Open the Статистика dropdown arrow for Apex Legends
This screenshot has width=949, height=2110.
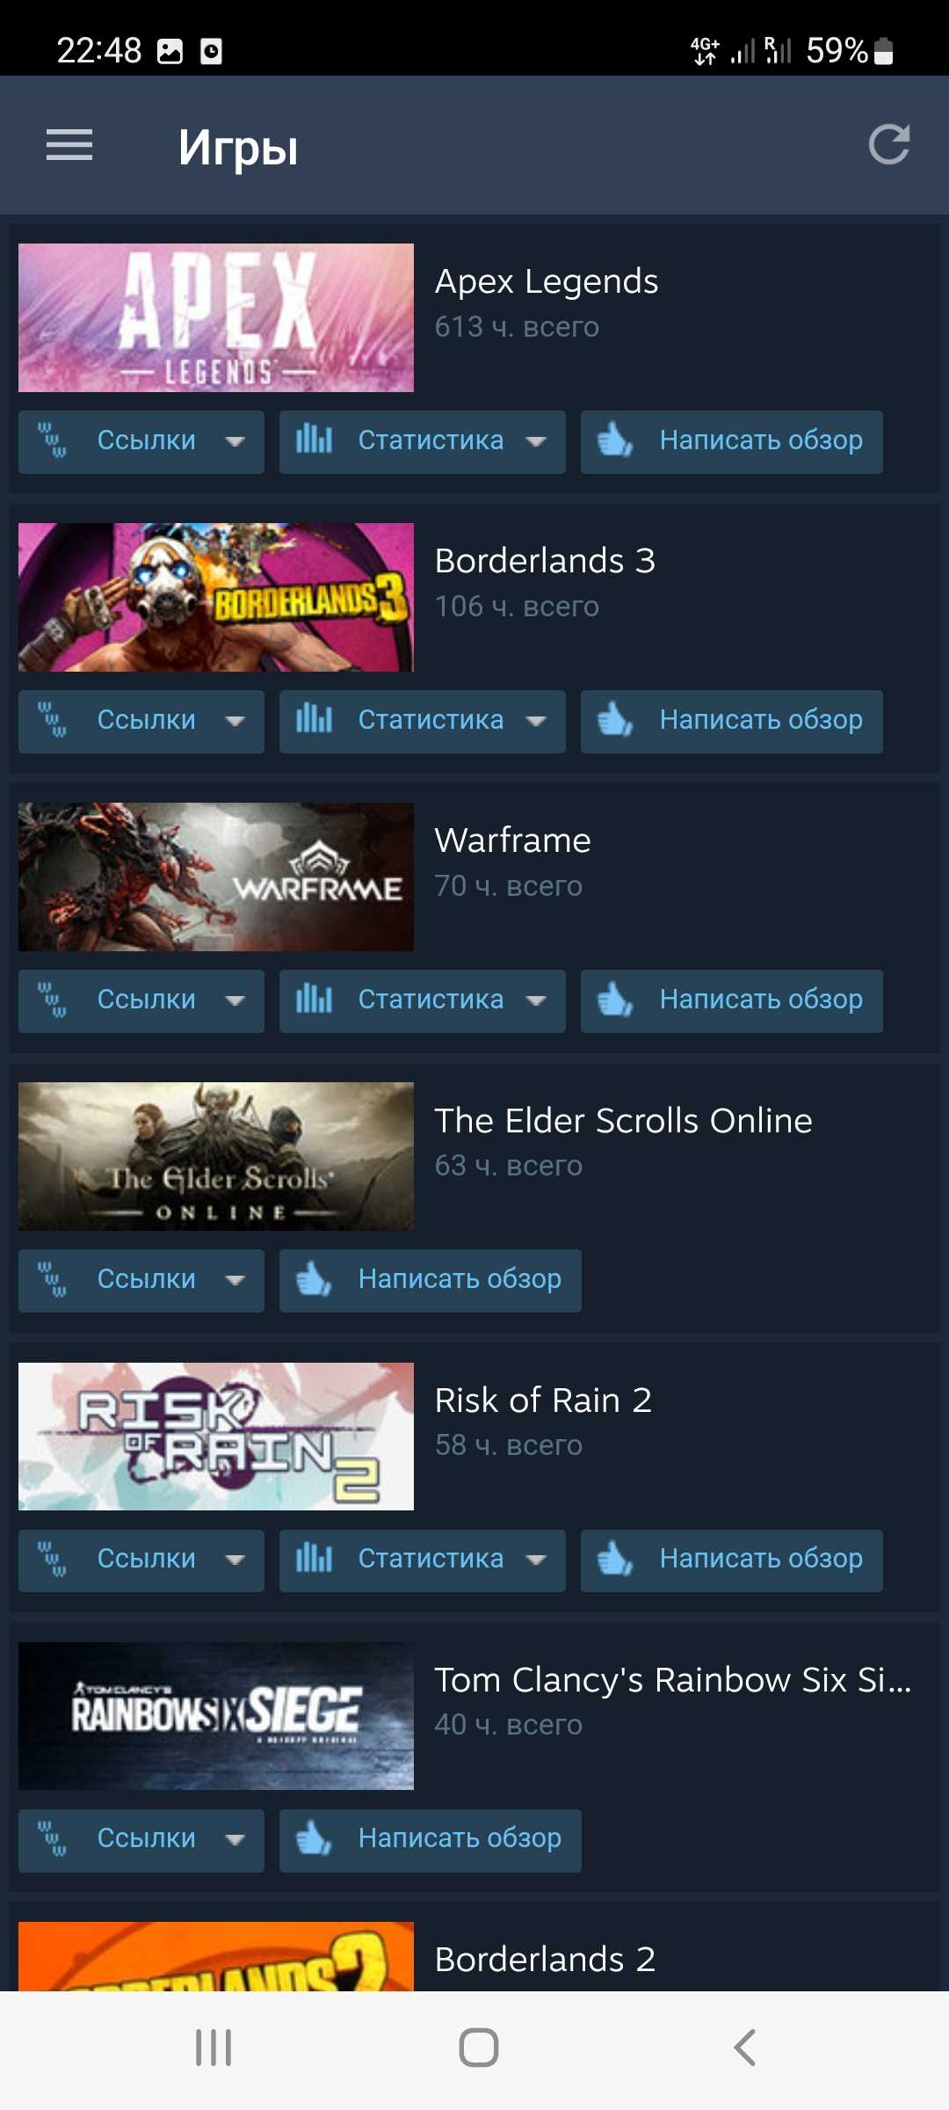(536, 441)
